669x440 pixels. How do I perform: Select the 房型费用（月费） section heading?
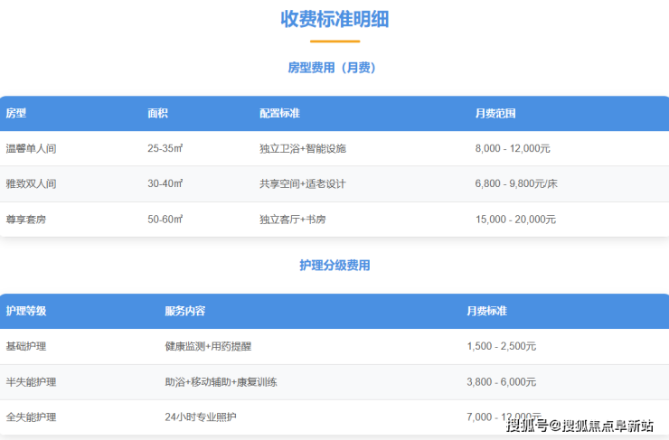coord(332,68)
